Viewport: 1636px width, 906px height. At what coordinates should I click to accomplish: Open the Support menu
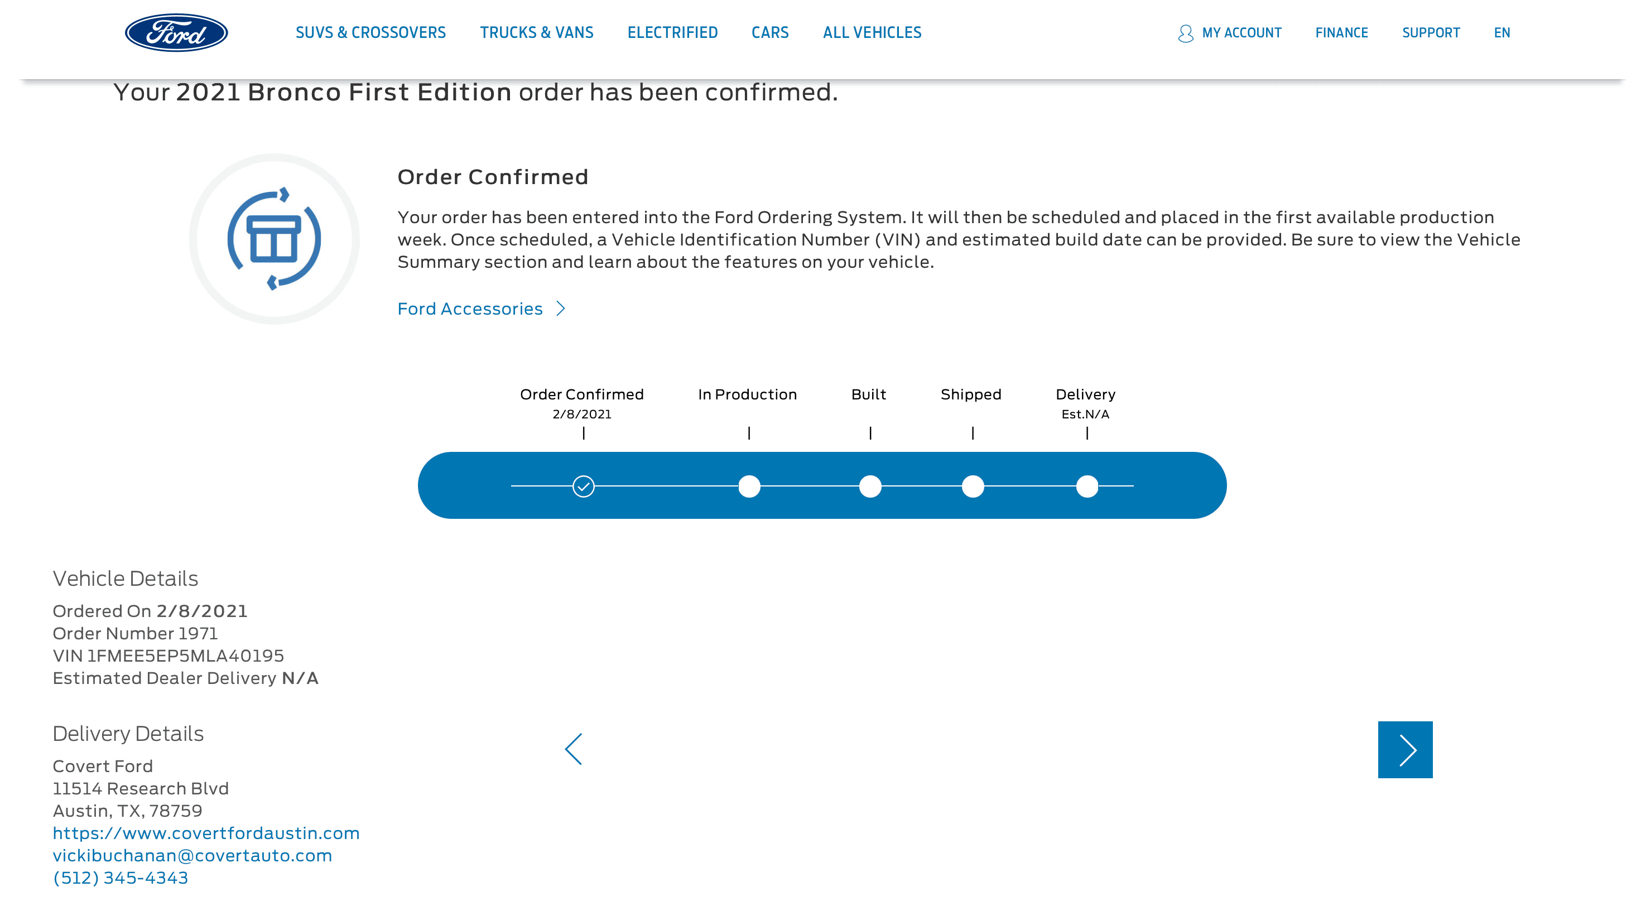click(x=1431, y=33)
